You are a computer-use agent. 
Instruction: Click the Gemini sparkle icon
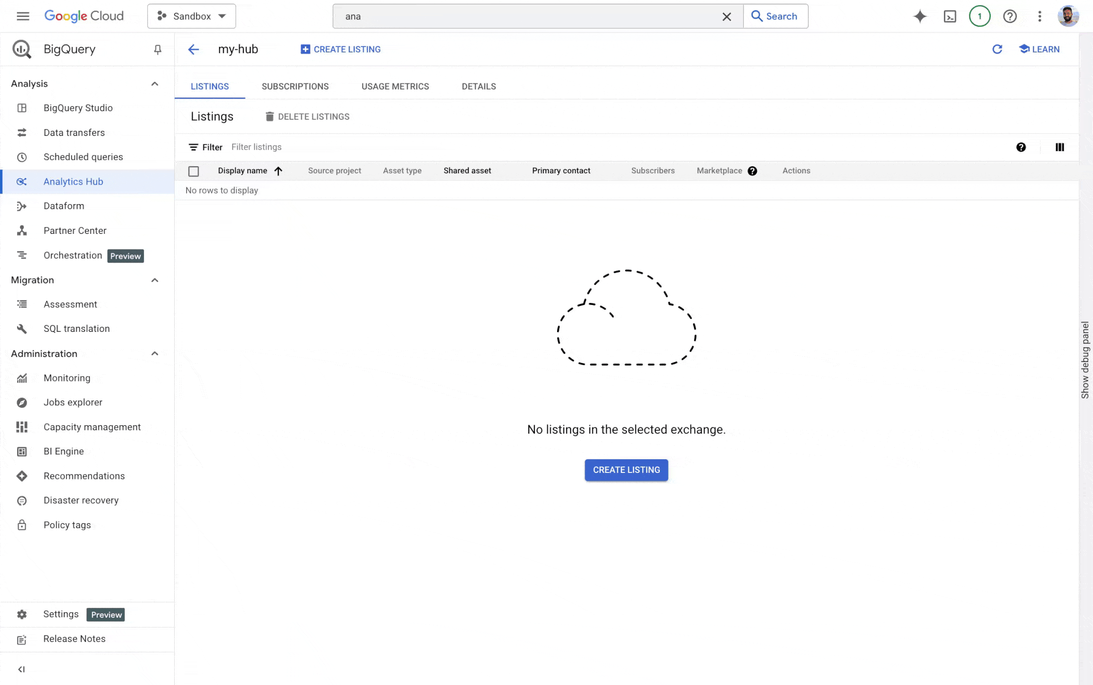tap(920, 16)
